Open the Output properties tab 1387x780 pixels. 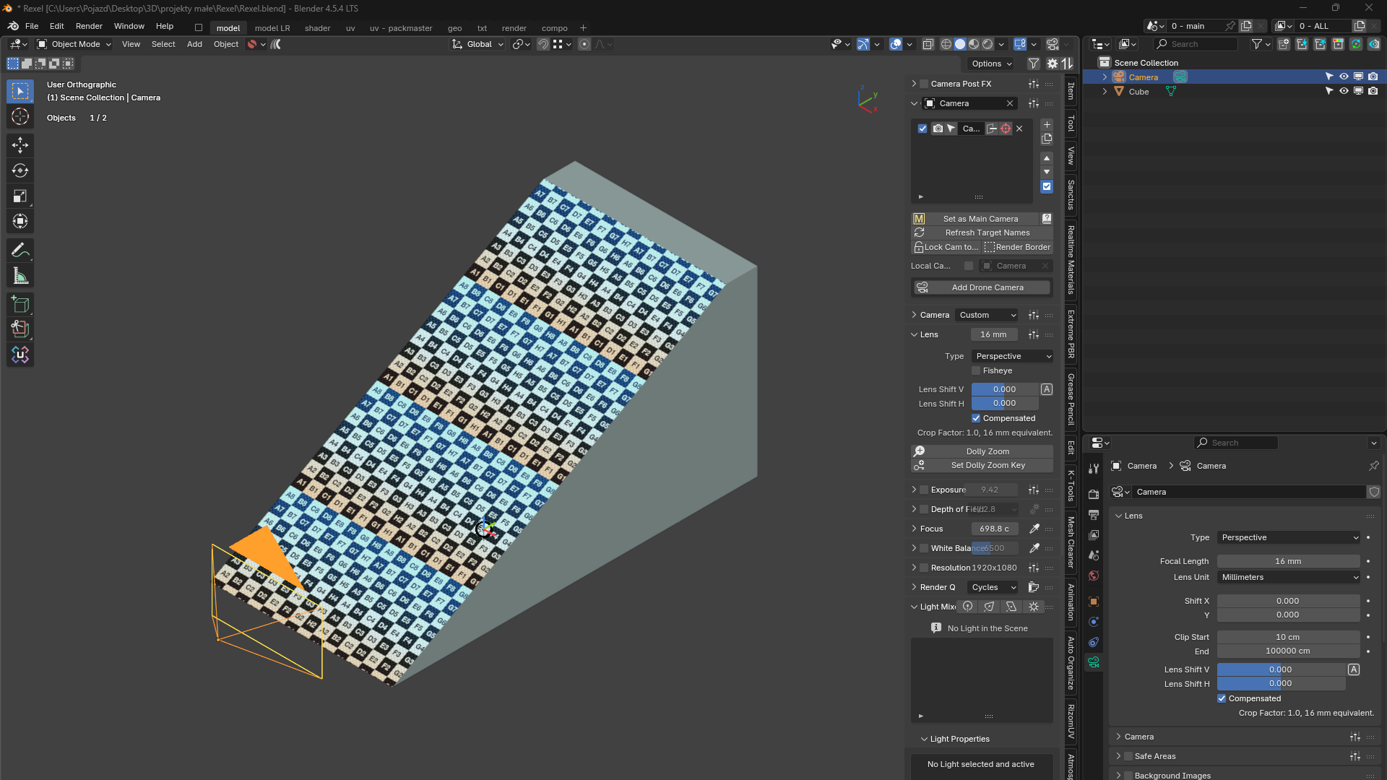click(1094, 515)
